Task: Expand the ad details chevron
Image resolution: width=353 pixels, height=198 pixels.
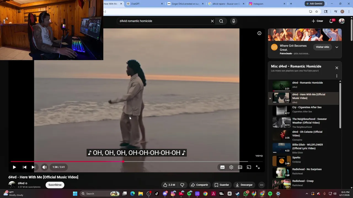Action: tap(337, 47)
